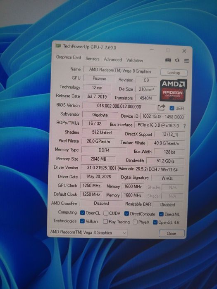The width and height of the screenshot is (217, 289).
Task: Click the Shader N/A field in GPU Clock row
Action: [172, 187]
